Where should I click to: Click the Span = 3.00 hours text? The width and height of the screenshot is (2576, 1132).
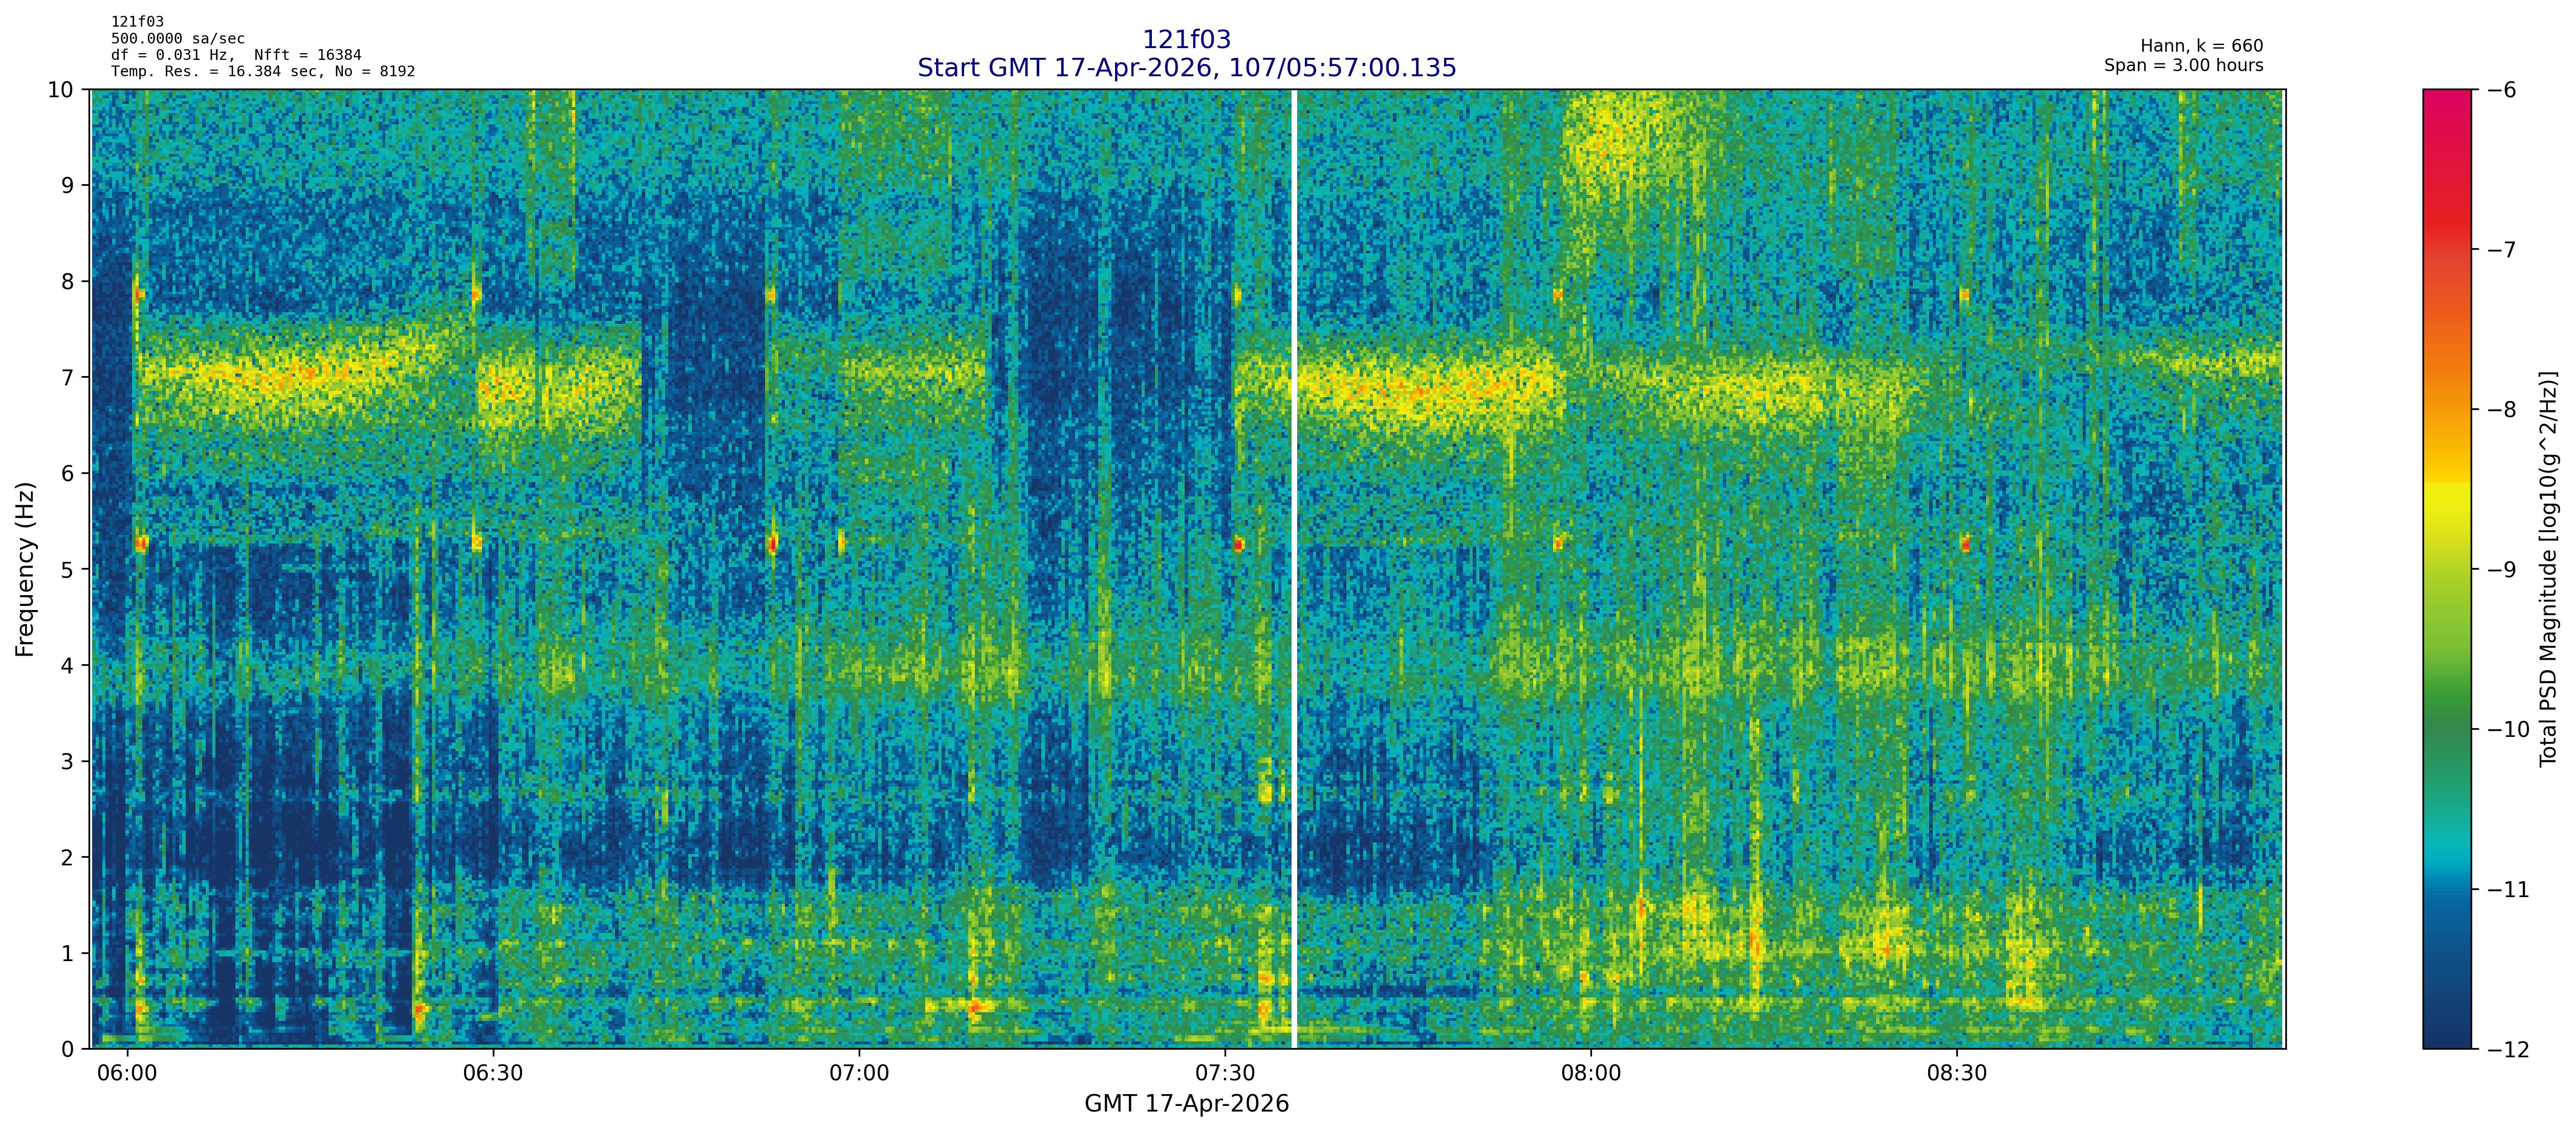click(x=2183, y=65)
